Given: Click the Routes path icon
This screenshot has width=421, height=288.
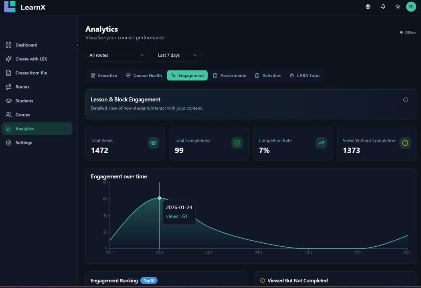Looking at the screenshot, I should (8, 87).
